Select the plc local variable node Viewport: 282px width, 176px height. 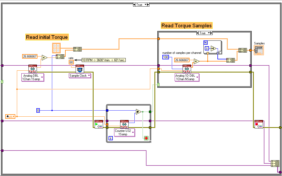[x=10, y=116]
